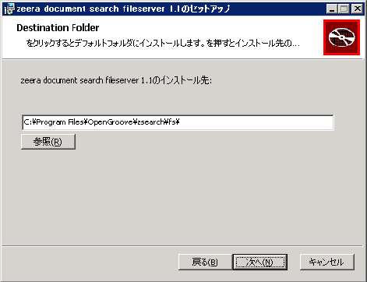Viewport: 367px width, 282px height.
Task: Go back with the 戻る(B) button
Action: pyautogui.click(x=205, y=262)
